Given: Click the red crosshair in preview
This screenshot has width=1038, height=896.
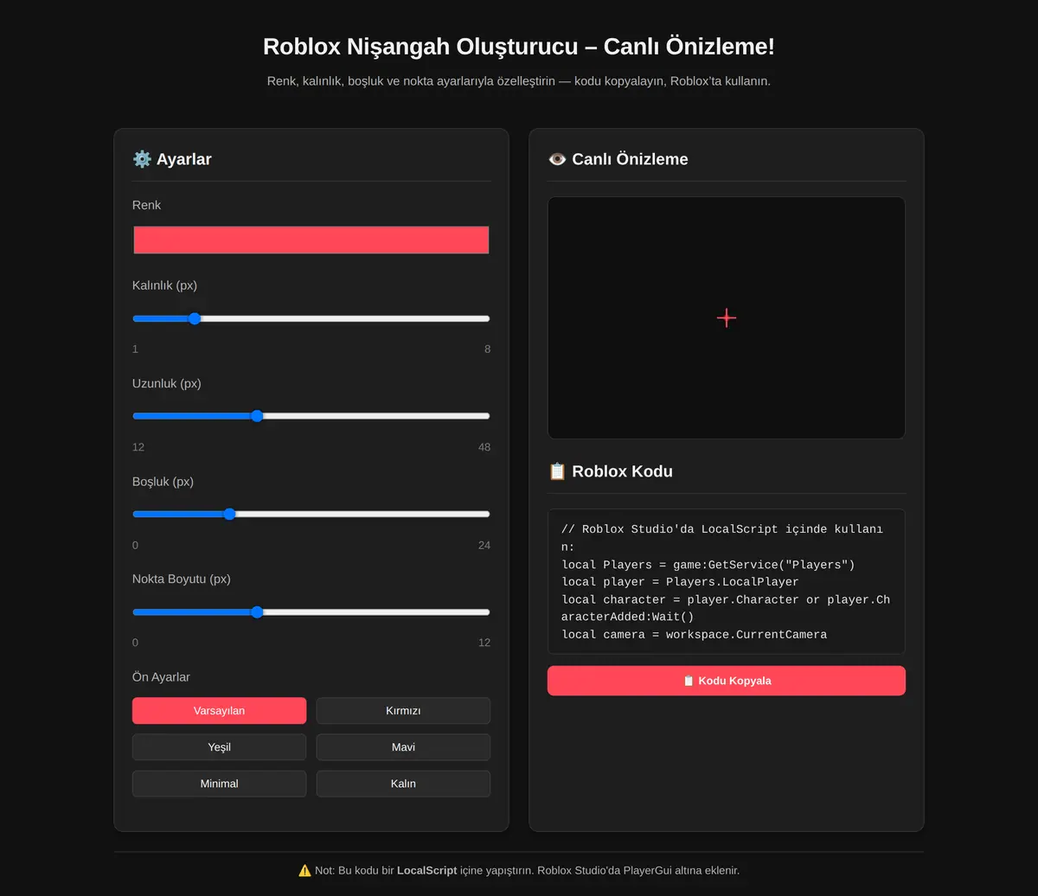Looking at the screenshot, I should [727, 318].
